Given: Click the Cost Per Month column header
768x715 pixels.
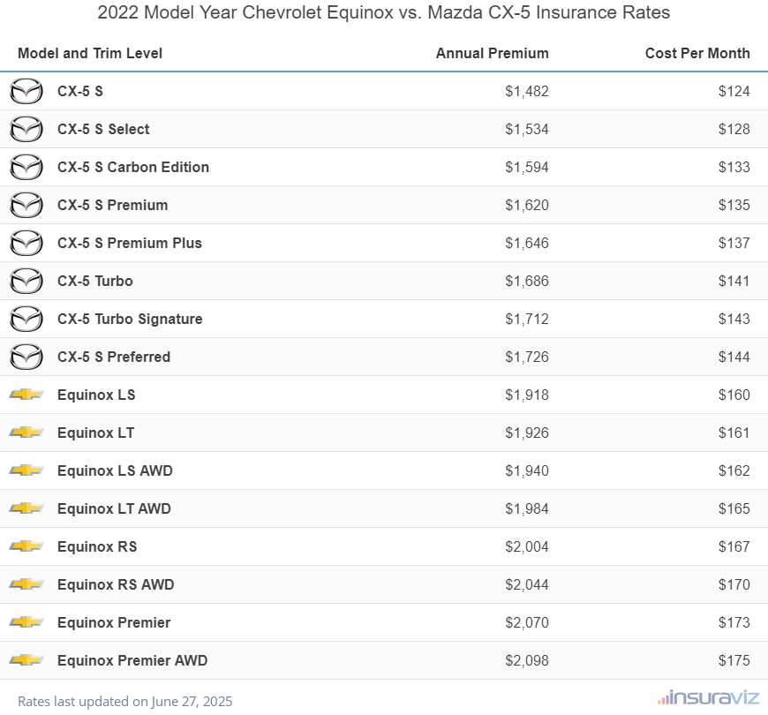Looking at the screenshot, I should (697, 53).
